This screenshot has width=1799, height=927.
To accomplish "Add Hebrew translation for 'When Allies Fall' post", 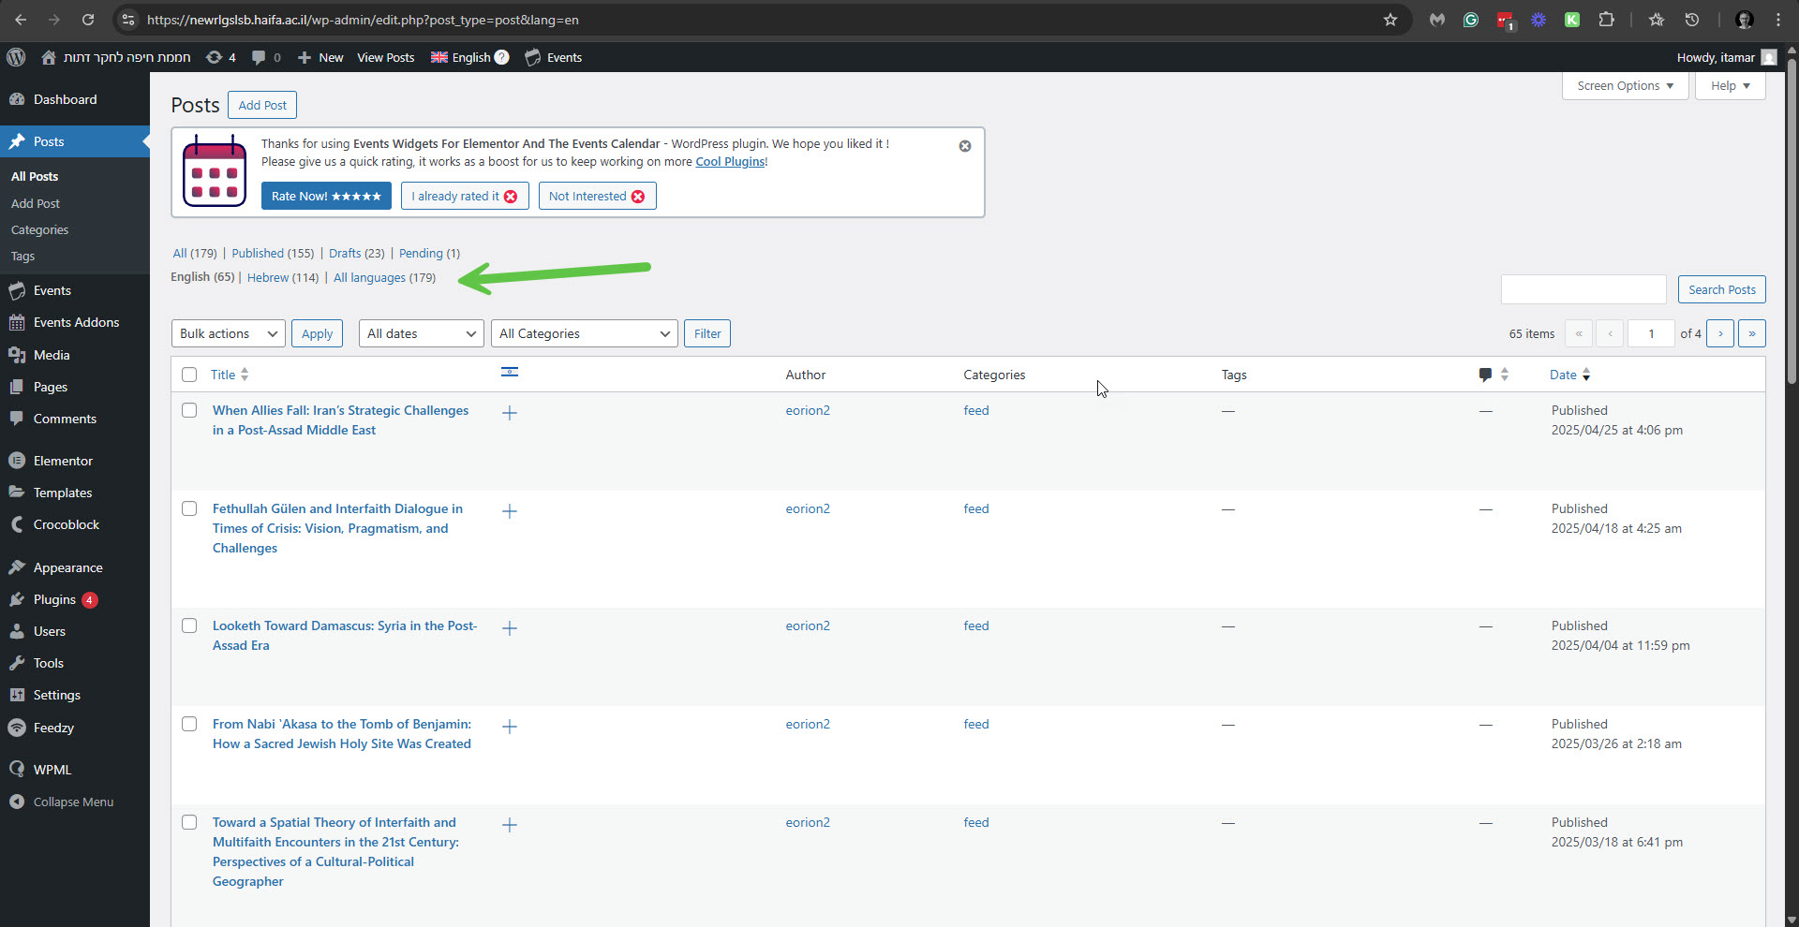I will click(x=510, y=413).
